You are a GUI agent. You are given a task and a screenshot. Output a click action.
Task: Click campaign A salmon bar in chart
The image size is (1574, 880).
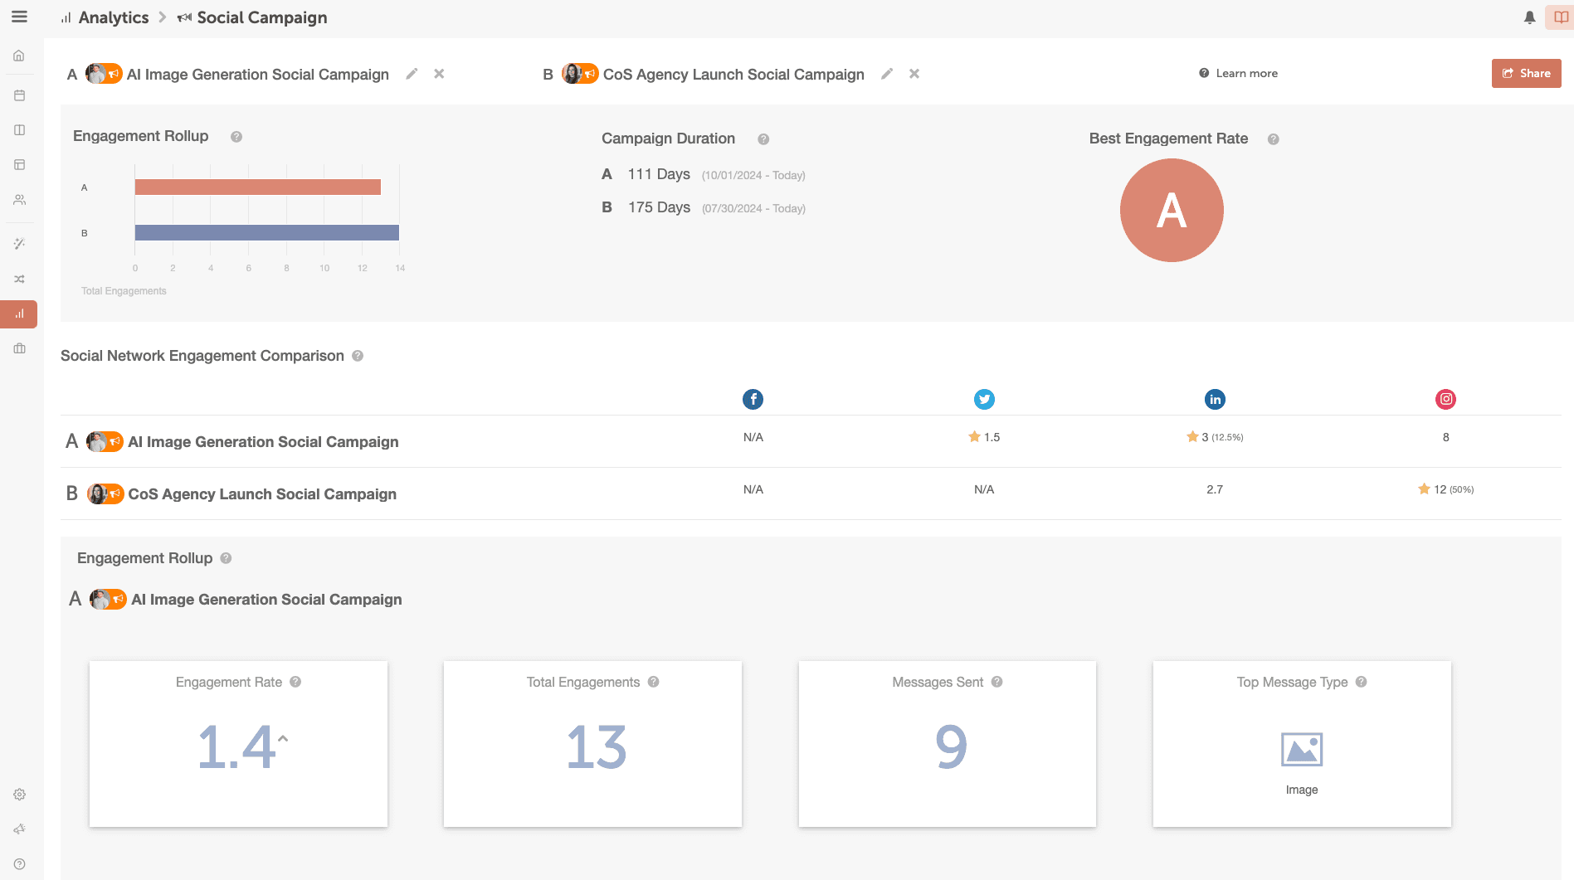pos(257,187)
